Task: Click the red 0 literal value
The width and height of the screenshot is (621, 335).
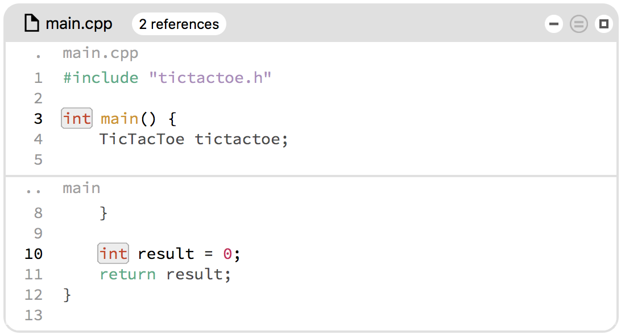Action: [x=227, y=254]
